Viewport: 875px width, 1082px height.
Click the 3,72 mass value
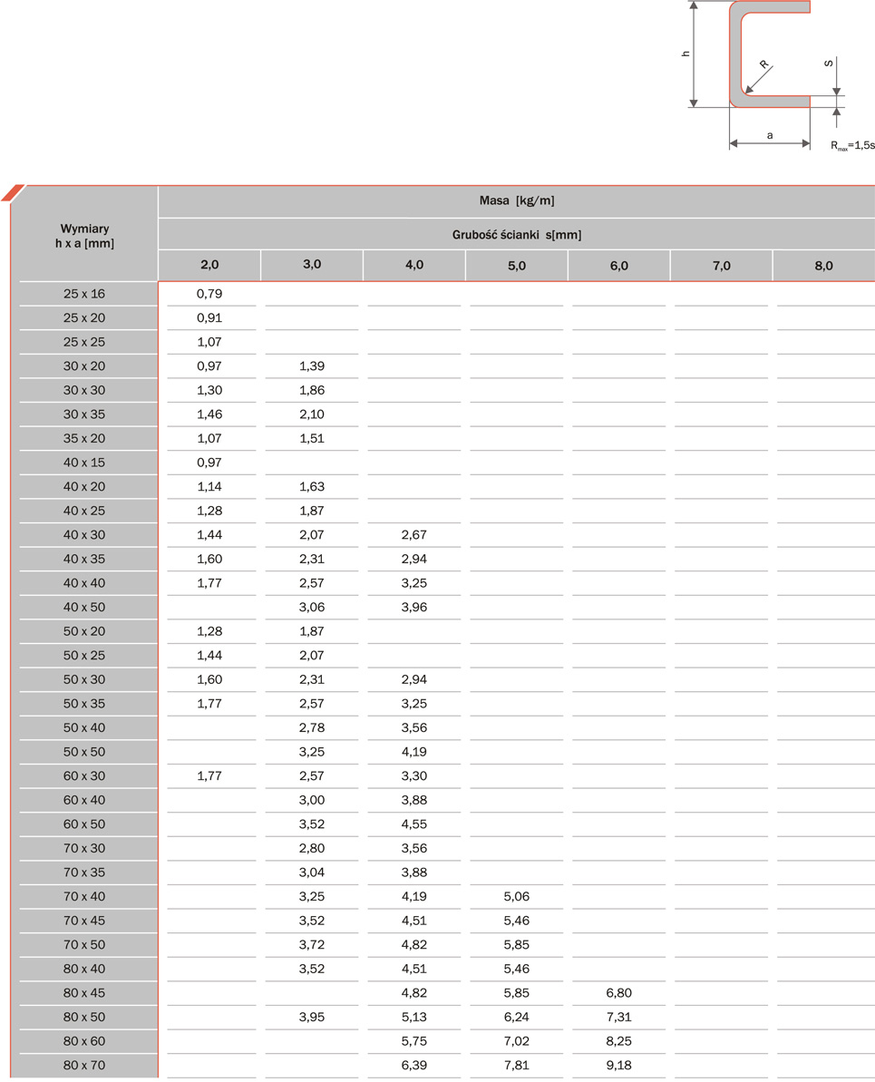312,945
